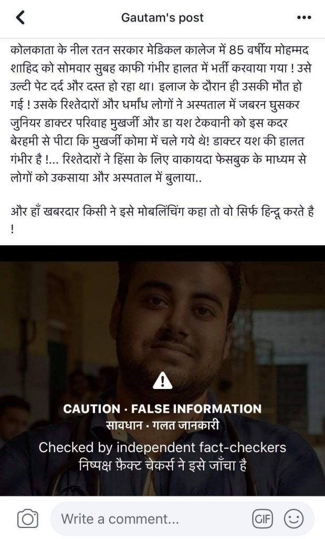This screenshot has height=539, width=325.
Task: Open the blurred photo of the man
Action: coord(163,378)
